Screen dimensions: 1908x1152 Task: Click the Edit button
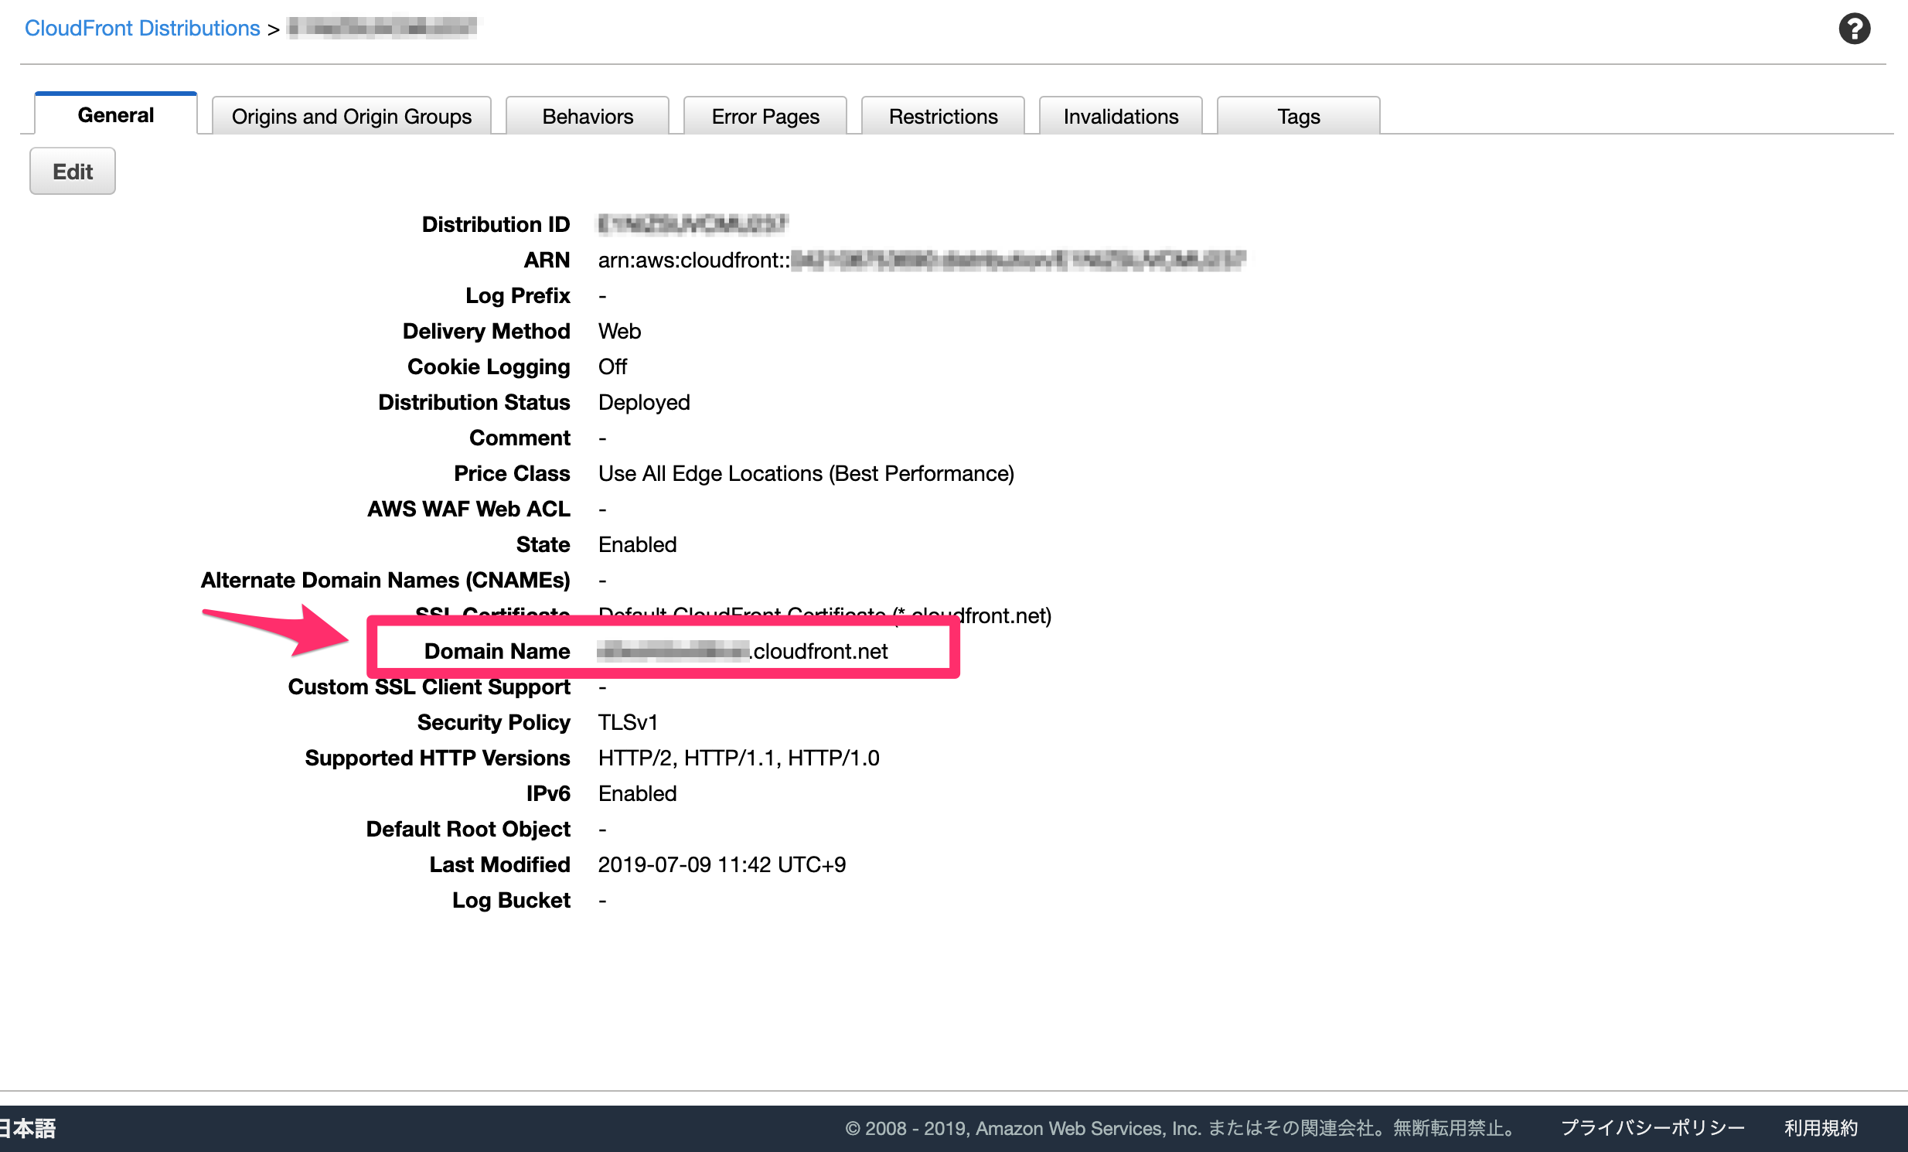73,171
